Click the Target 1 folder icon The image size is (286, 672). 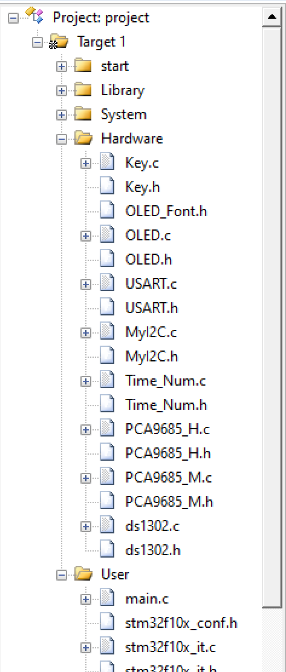[x=59, y=42]
